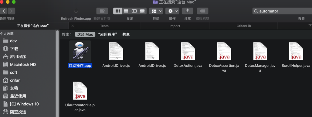Select the Automator robot app icon
This screenshot has height=117, width=312.
tap(80, 51)
